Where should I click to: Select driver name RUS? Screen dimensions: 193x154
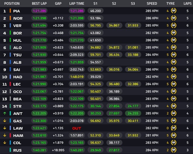click(x=17, y=150)
